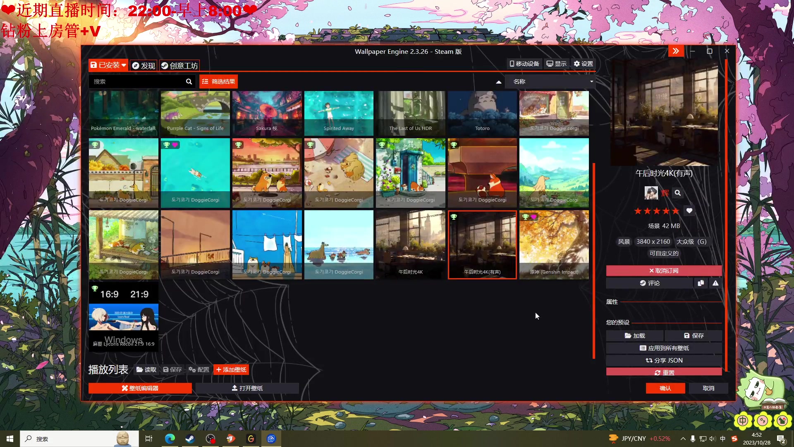Open Windows Start menu
Screen dimensions: 794x447
point(10,439)
